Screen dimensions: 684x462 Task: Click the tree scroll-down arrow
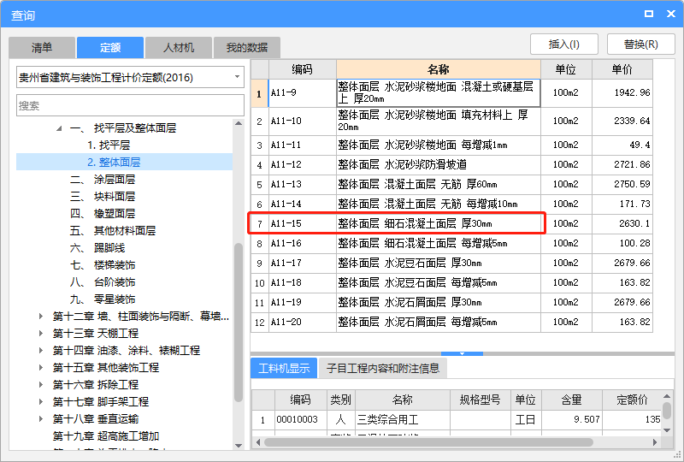point(239,446)
